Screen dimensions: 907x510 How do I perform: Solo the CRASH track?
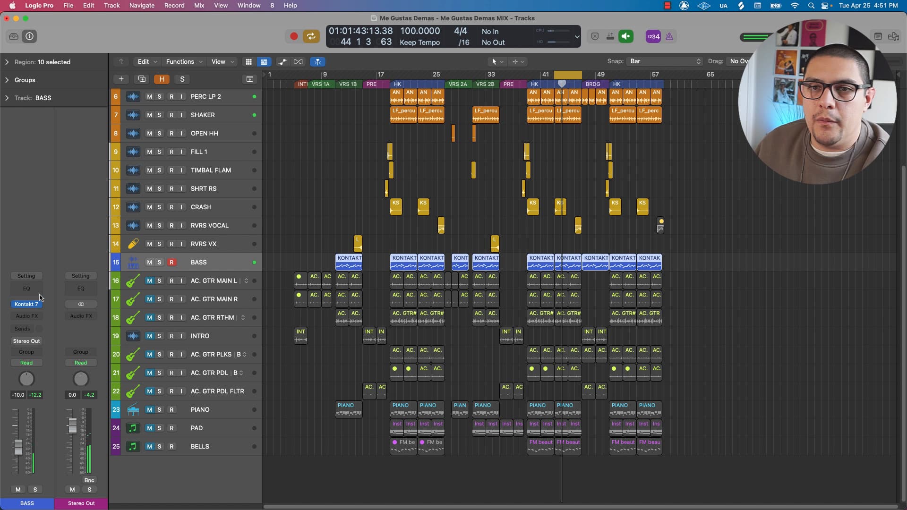pyautogui.click(x=159, y=207)
